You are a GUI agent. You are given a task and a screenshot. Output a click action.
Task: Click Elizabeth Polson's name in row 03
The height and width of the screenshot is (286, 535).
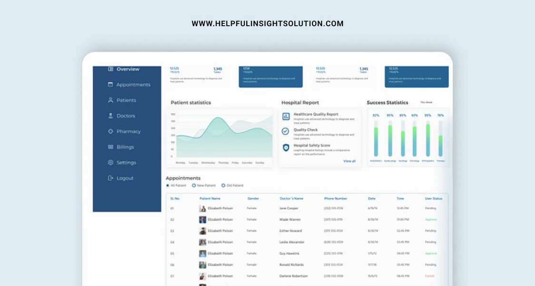tap(220, 231)
